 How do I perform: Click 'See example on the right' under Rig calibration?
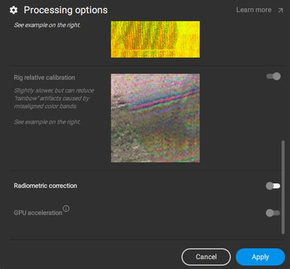[x=47, y=122]
